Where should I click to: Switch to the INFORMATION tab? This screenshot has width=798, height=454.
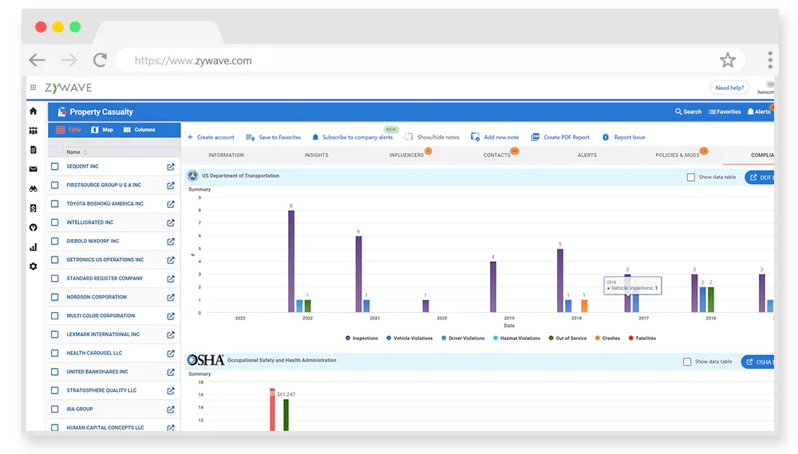226,155
